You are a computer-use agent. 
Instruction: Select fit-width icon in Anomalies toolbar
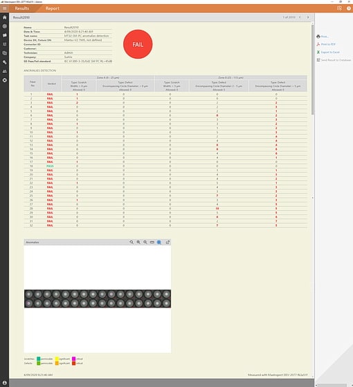tap(152, 243)
